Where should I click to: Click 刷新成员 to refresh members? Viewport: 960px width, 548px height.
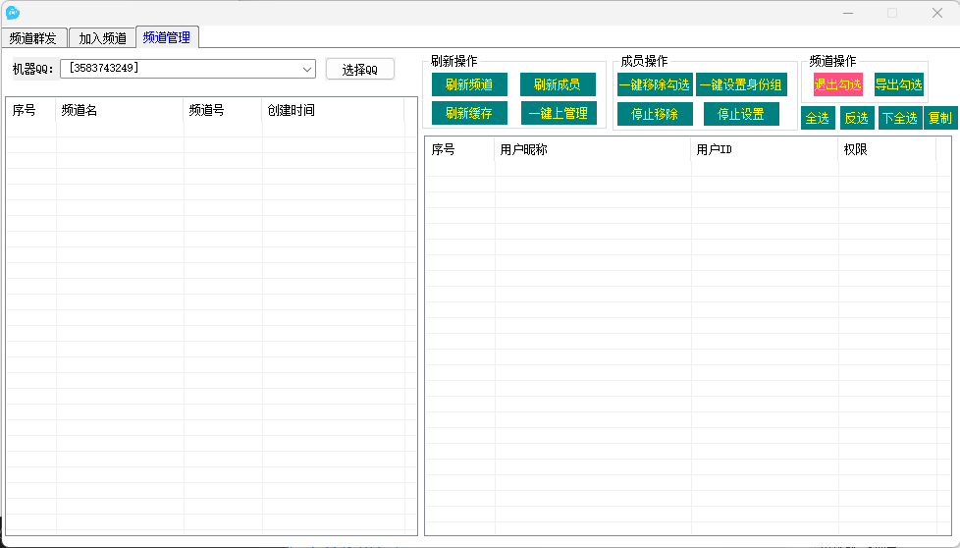[x=558, y=84]
